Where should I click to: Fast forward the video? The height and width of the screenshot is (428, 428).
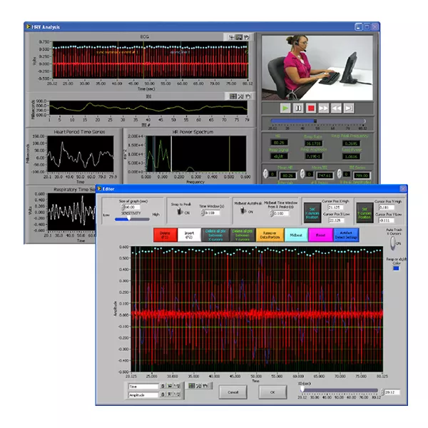pyautogui.click(x=323, y=108)
